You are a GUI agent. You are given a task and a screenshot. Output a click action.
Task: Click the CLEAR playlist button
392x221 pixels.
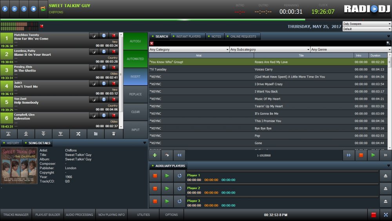(x=135, y=112)
